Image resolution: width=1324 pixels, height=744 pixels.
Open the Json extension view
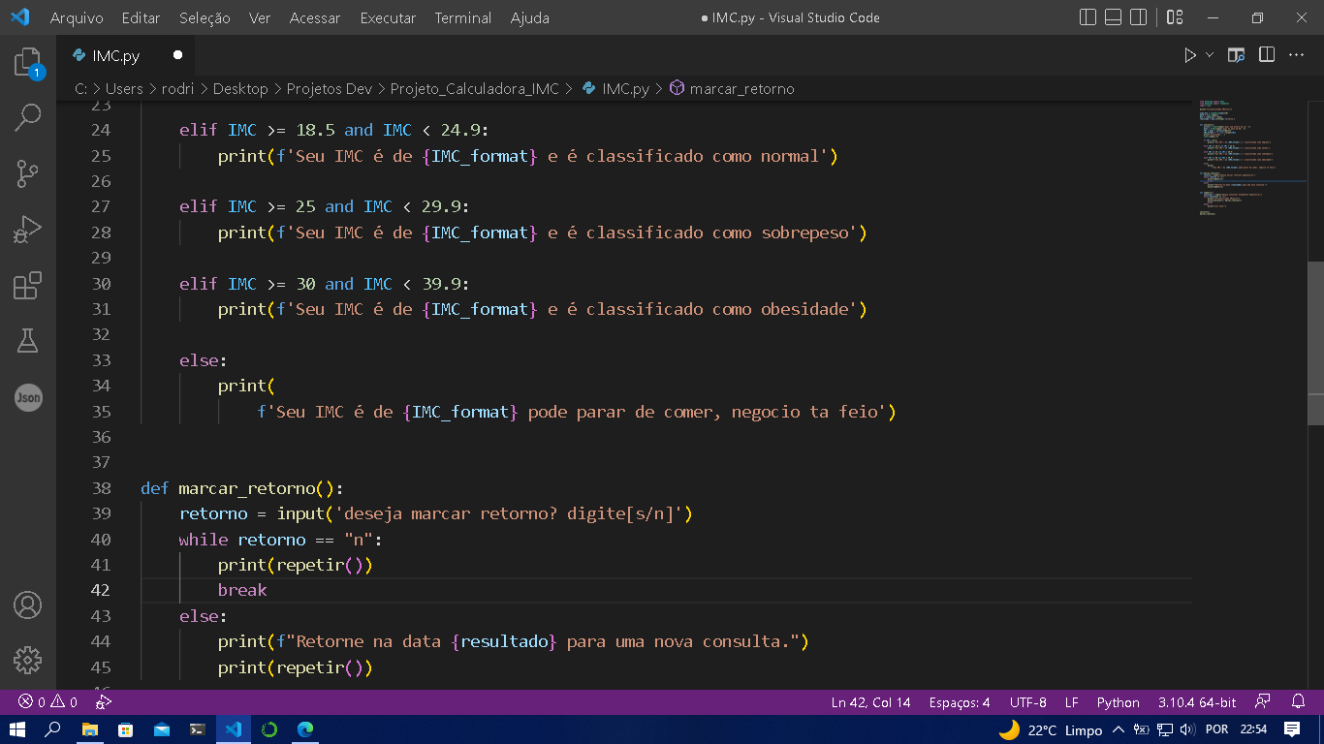(x=28, y=397)
